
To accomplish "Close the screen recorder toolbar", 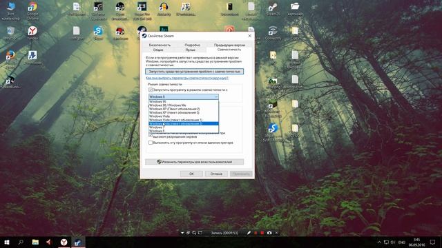I will [x=276, y=233].
